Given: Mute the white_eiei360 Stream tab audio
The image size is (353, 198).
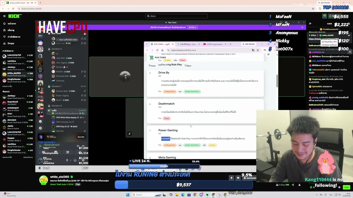Looking at the screenshot, I should point(32,3).
